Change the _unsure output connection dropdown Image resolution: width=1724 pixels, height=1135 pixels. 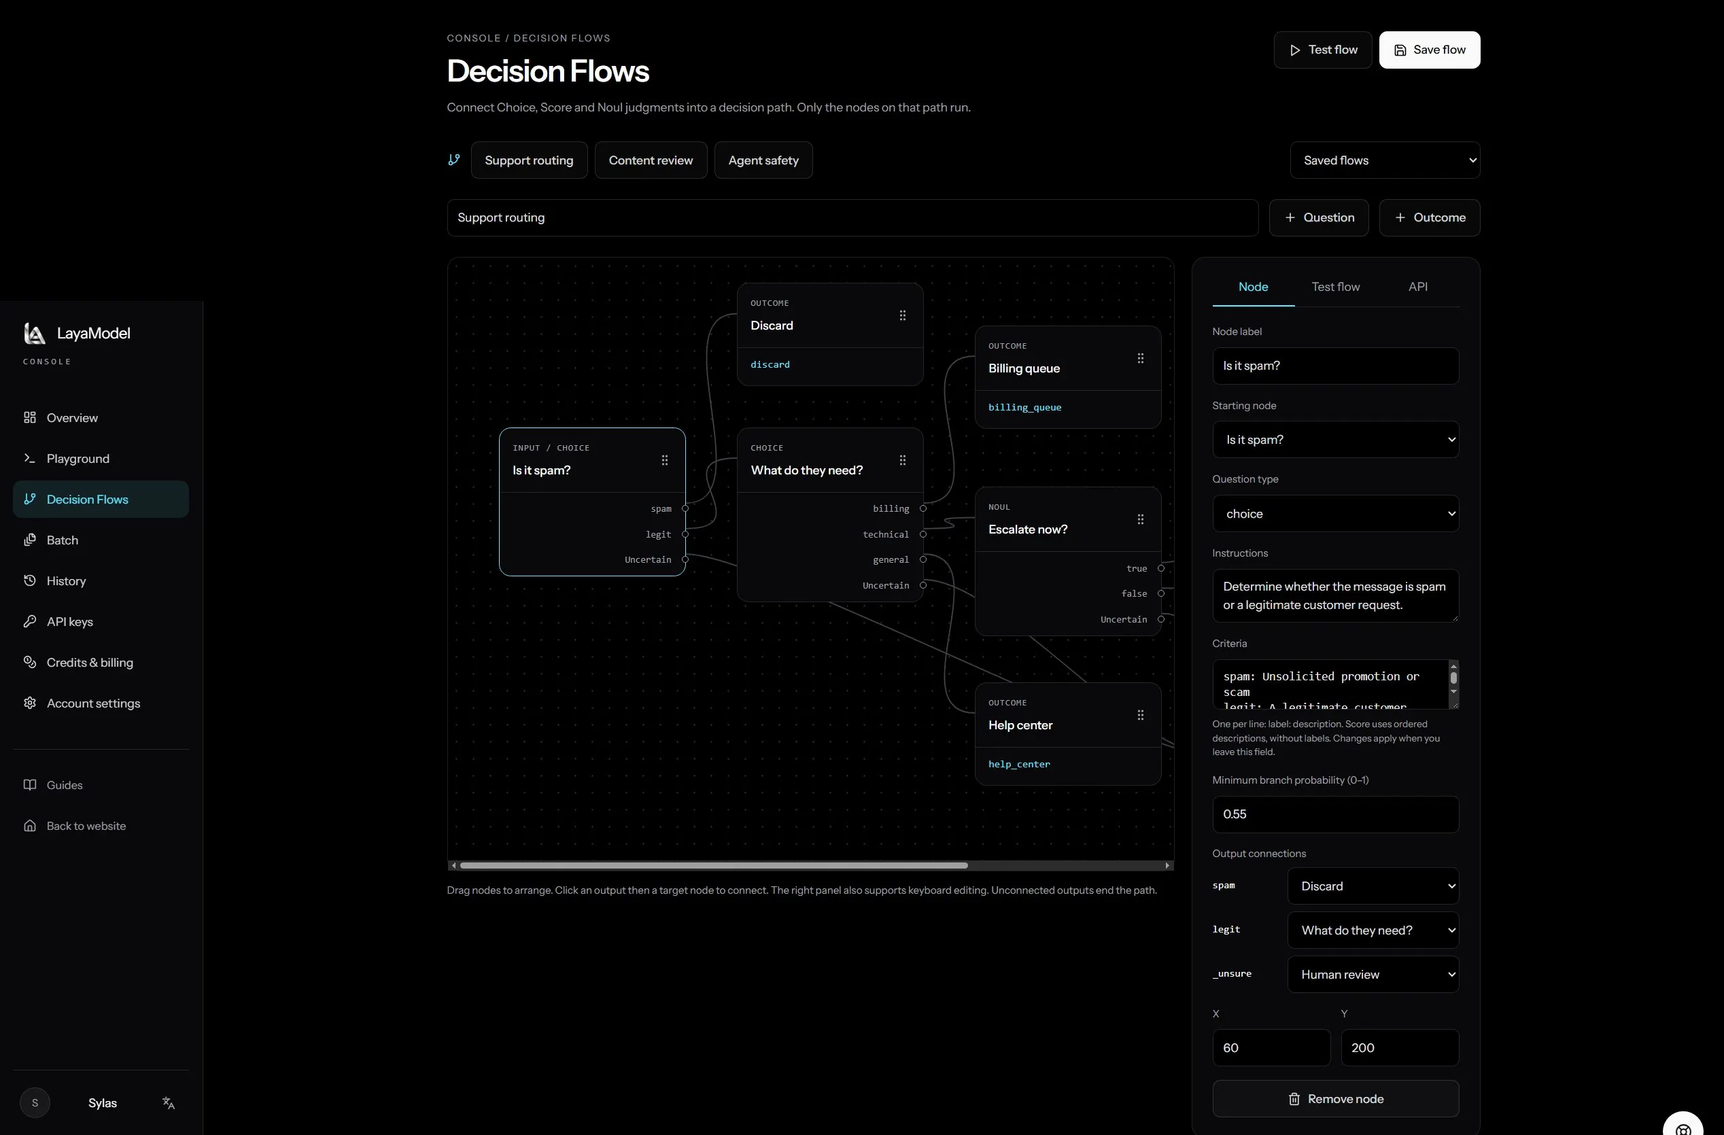tap(1373, 974)
